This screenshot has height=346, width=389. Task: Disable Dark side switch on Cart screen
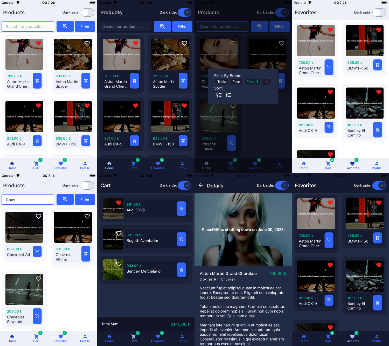[185, 185]
